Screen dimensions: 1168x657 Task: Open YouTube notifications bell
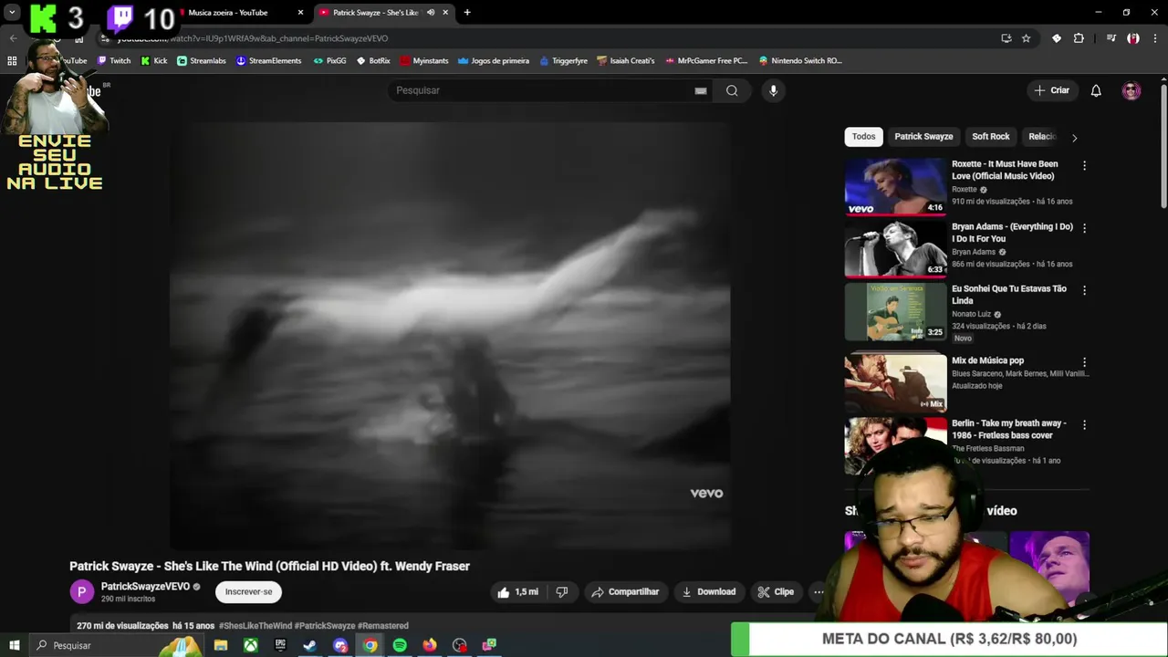coord(1096,90)
